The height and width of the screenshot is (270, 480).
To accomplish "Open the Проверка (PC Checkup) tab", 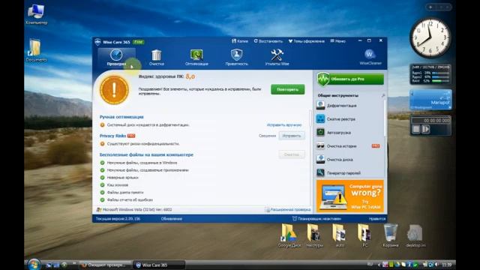I will pyautogui.click(x=116, y=58).
